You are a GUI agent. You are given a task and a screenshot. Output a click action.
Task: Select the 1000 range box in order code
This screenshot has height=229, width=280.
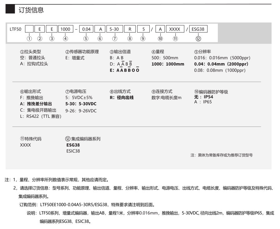[x=65, y=29]
